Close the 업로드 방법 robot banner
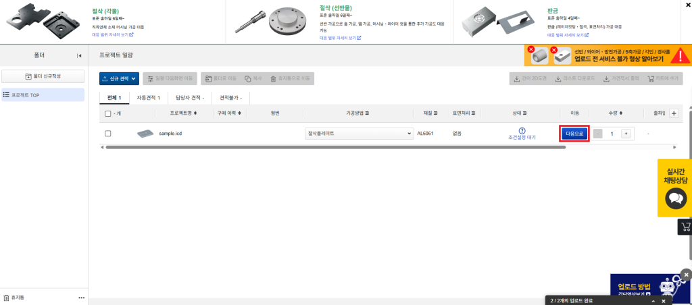The height and width of the screenshot is (305, 692). point(686,275)
